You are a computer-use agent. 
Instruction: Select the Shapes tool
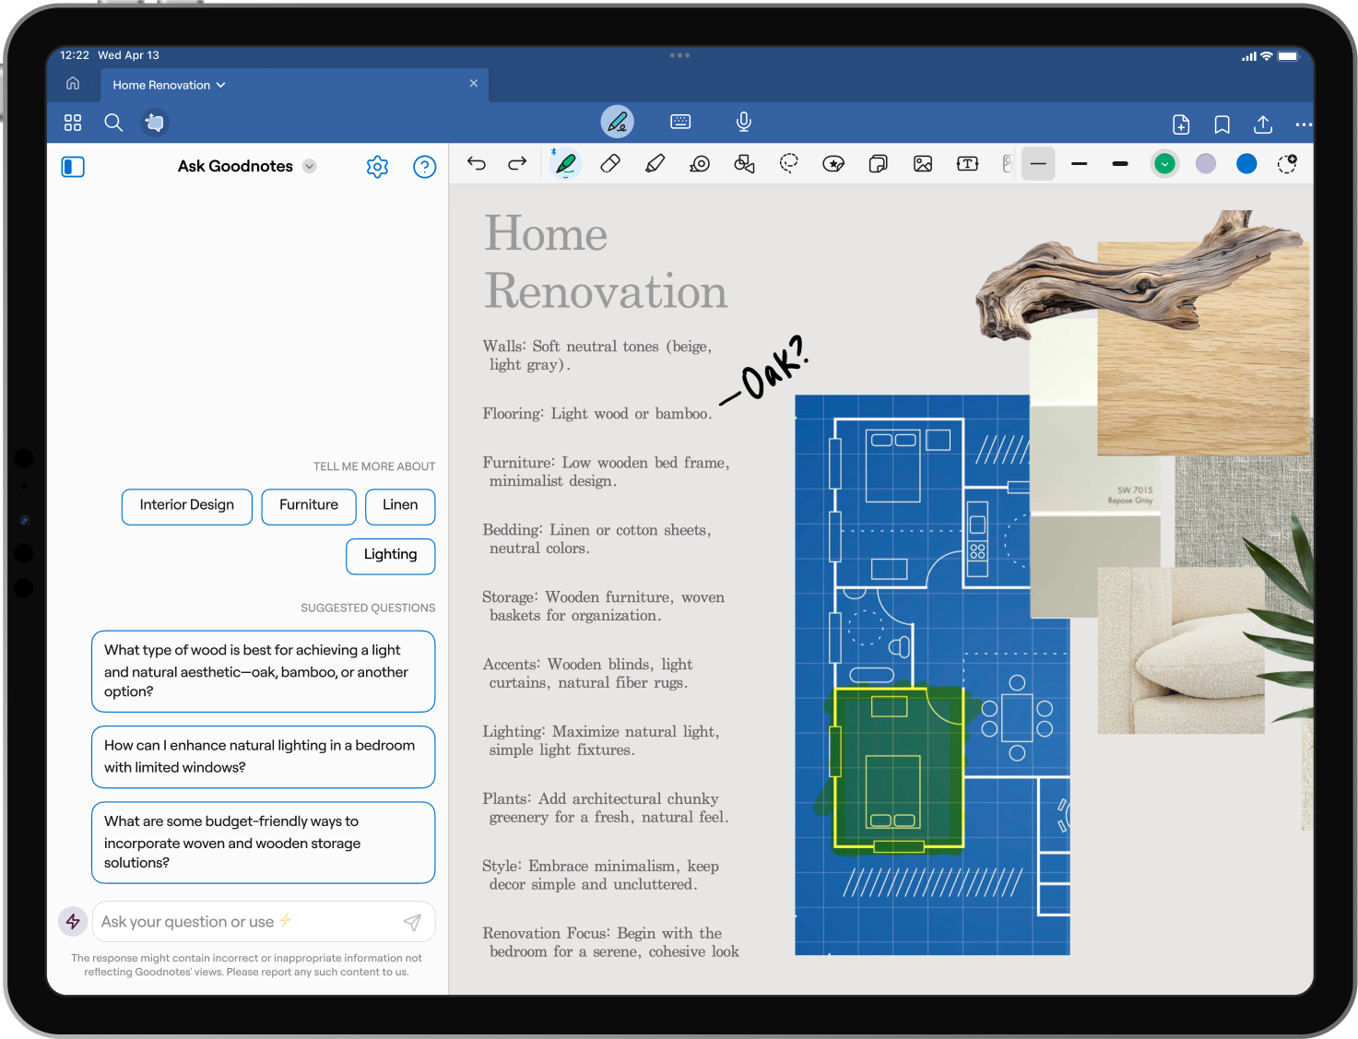[x=744, y=164]
